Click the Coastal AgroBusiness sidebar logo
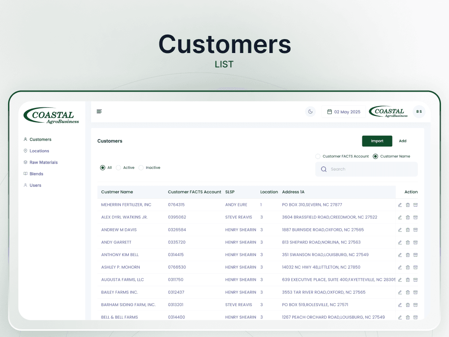 click(51, 115)
